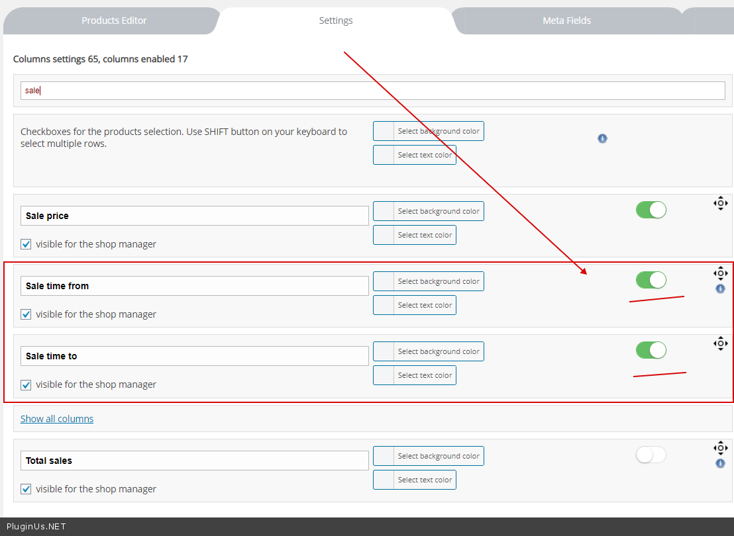Viewport: 734px width, 536px height.
Task: Uncheck shop manager visibility for Sale time to
Action: pos(26,384)
